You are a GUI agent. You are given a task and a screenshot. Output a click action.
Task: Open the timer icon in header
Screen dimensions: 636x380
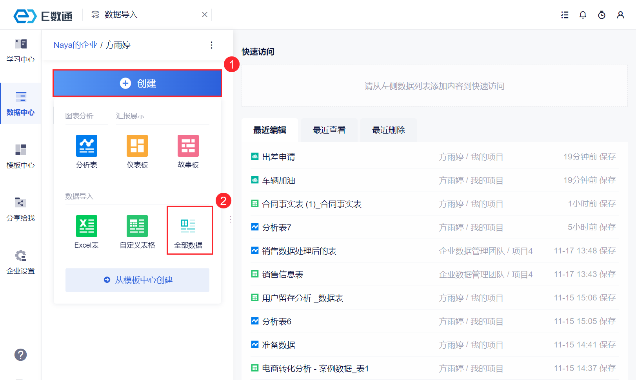click(x=601, y=15)
